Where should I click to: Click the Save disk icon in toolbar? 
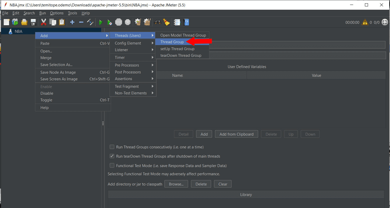click(33, 22)
